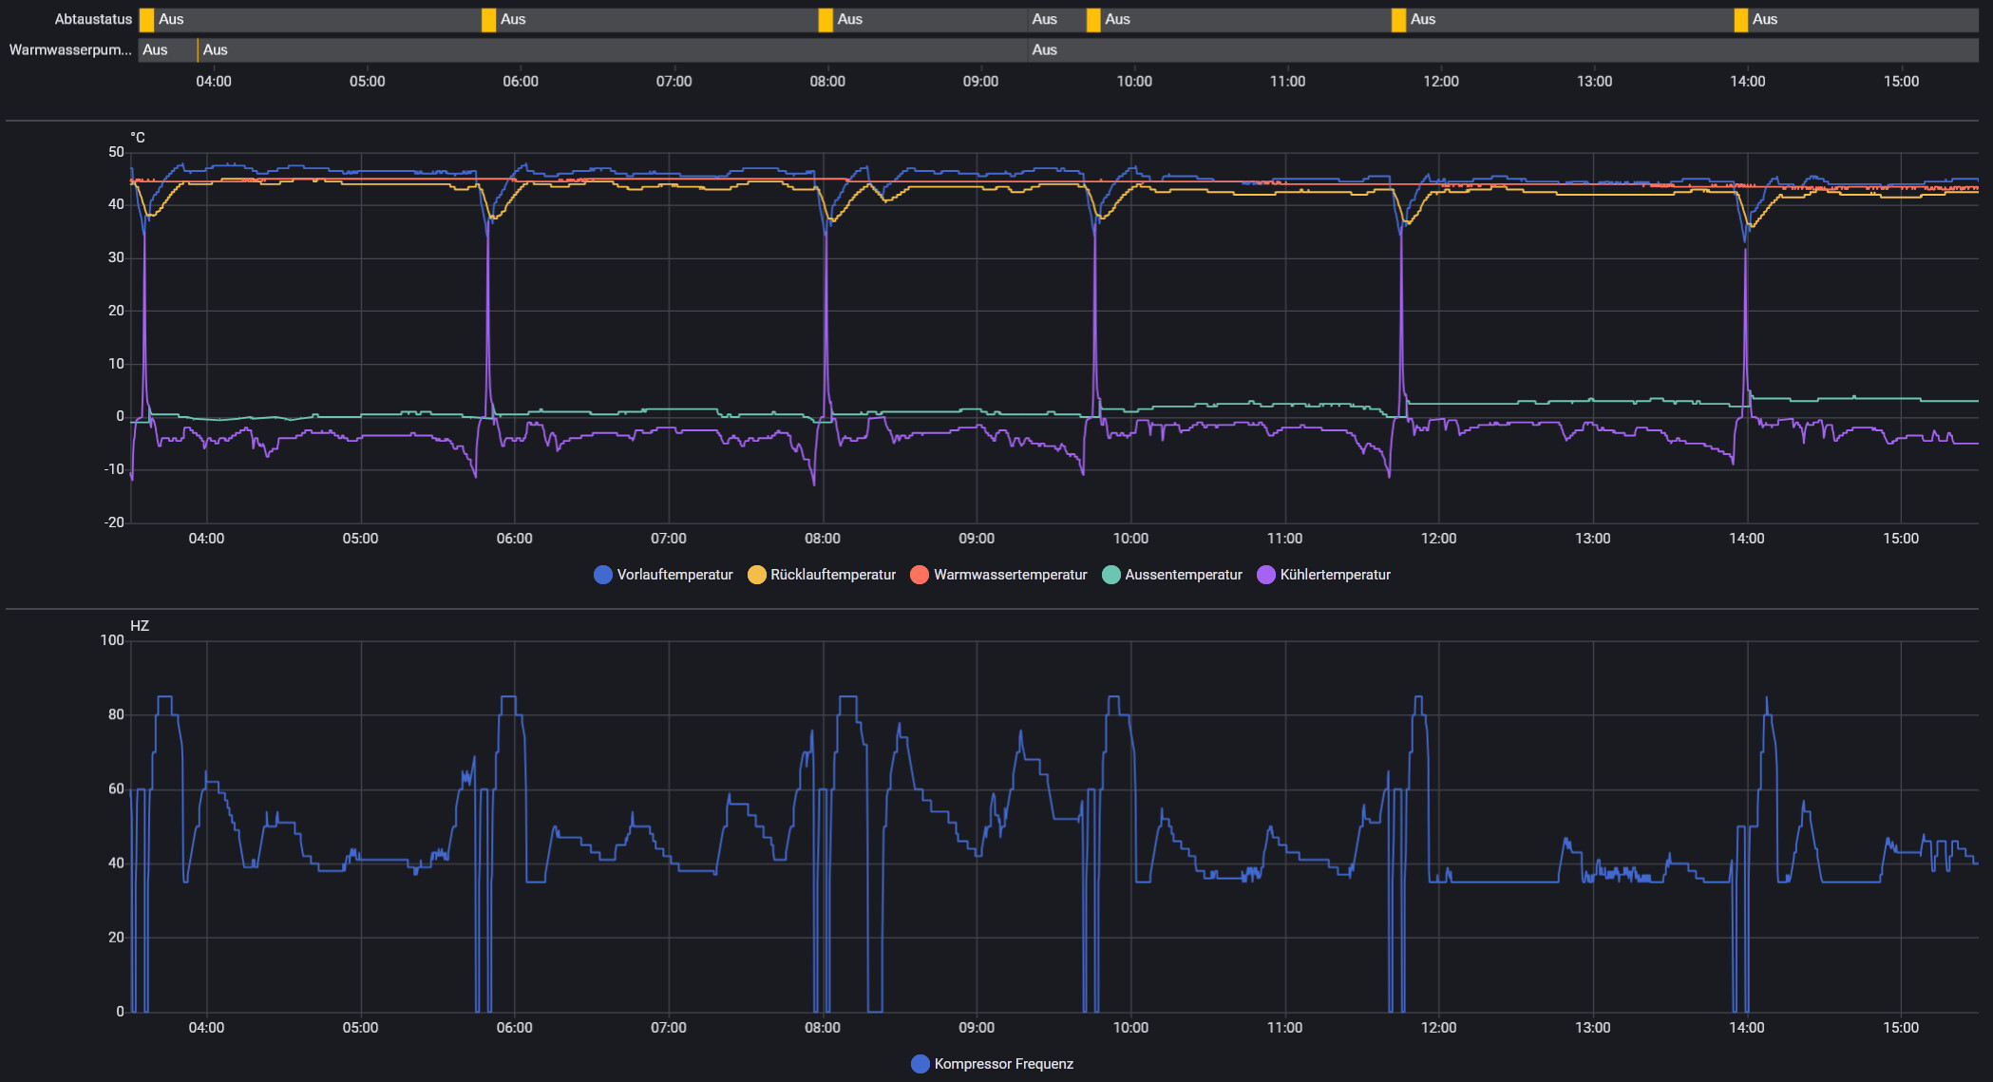Select the Abtaustatus yellow marker before 12:00

(x=1398, y=20)
